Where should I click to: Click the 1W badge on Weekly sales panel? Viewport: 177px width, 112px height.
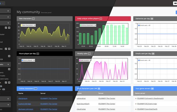89,54
